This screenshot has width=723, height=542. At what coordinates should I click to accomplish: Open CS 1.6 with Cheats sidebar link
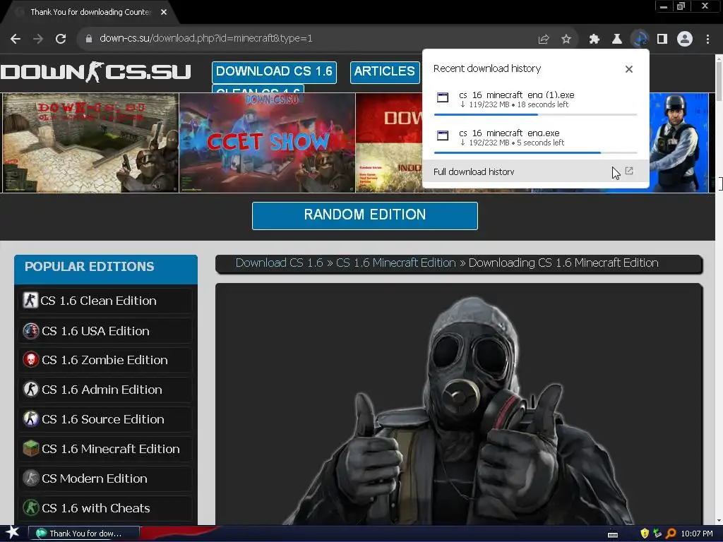[x=105, y=508]
